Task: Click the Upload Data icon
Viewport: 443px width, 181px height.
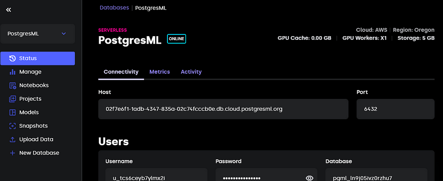Action: point(12,140)
